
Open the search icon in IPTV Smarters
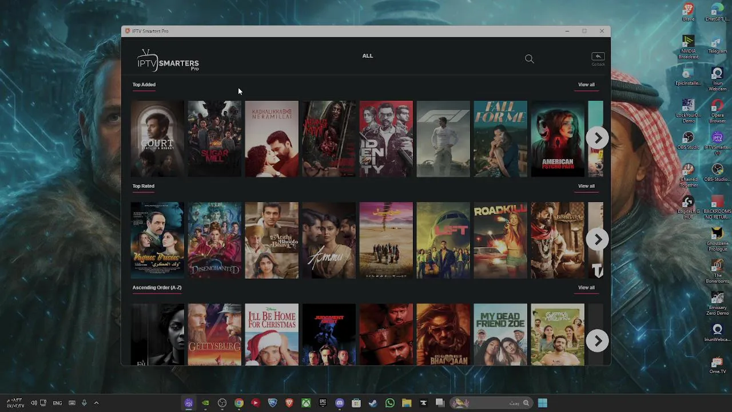[530, 59]
